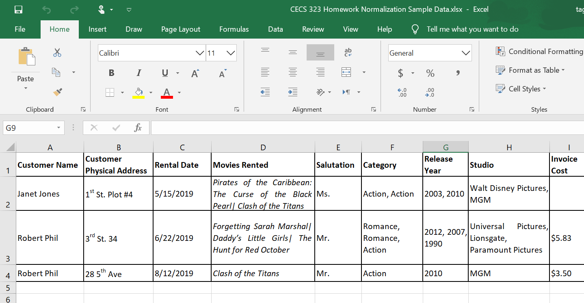This screenshot has height=303, width=584.
Task: Apply accounting number format dollar sign
Action: tap(401, 73)
